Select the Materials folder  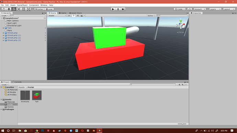pyautogui.click(x=11, y=102)
